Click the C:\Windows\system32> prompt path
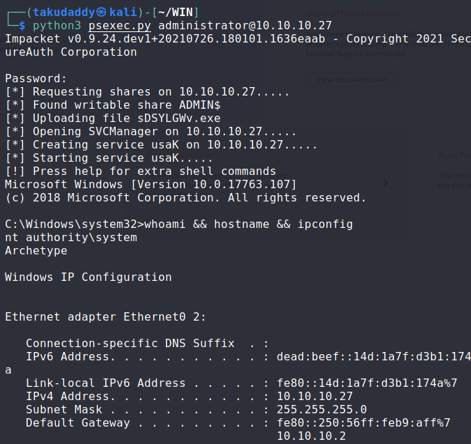 [x=75, y=224]
